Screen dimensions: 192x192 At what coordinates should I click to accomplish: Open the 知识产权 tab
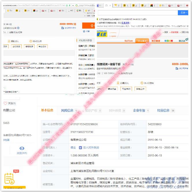tap(91, 111)
